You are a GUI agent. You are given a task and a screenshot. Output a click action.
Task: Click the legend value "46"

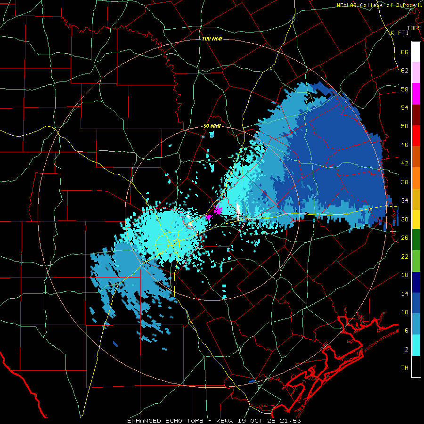pos(405,145)
